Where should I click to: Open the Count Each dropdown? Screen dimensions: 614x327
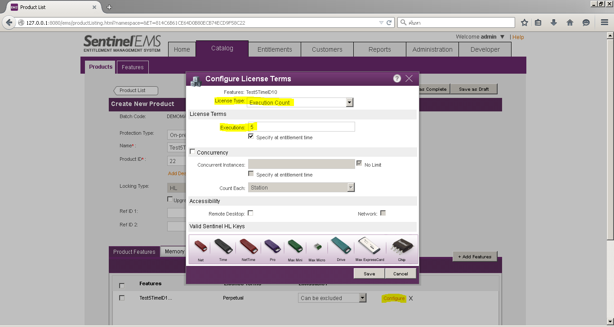point(350,187)
